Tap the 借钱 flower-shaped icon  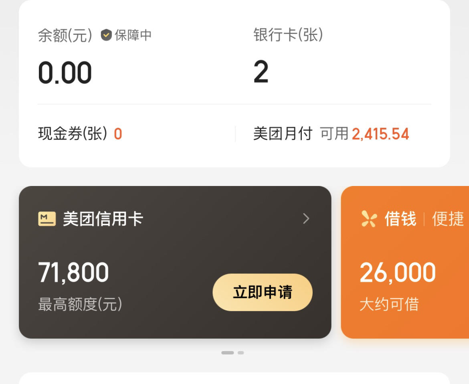pos(369,219)
